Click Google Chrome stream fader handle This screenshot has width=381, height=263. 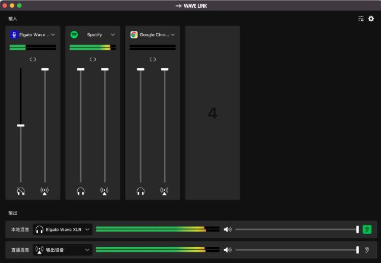[x=165, y=69]
